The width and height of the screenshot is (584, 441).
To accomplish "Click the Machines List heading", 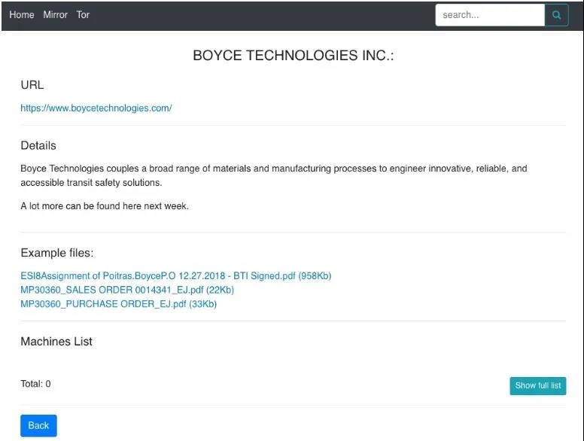I will (56, 342).
